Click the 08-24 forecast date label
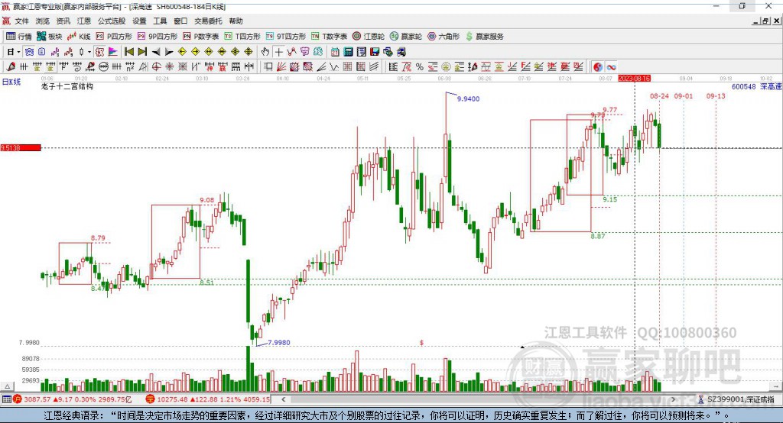Image resolution: width=783 pixels, height=423 pixels. tap(659, 95)
